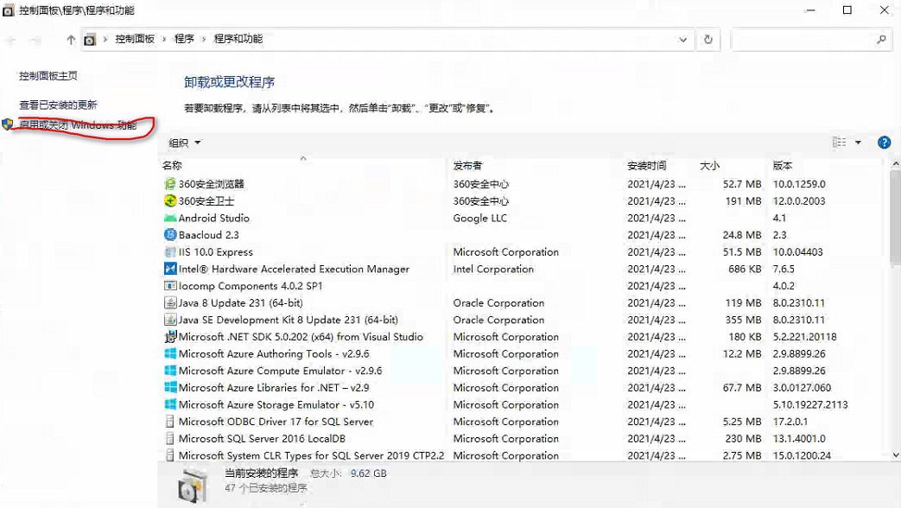Click scrollbar up arrow
Viewport: 901px width, 508px height.
point(895,164)
